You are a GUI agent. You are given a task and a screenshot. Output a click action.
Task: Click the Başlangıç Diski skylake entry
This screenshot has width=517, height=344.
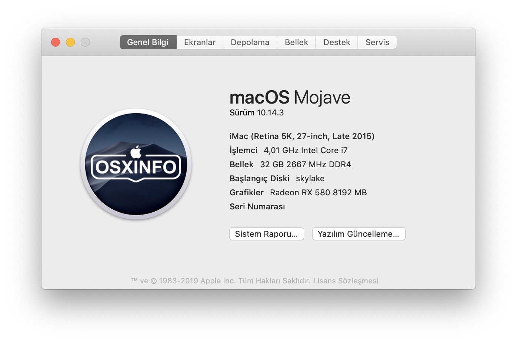[x=277, y=179]
